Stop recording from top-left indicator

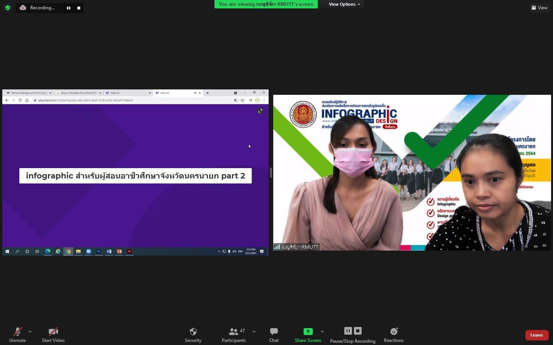79,8
